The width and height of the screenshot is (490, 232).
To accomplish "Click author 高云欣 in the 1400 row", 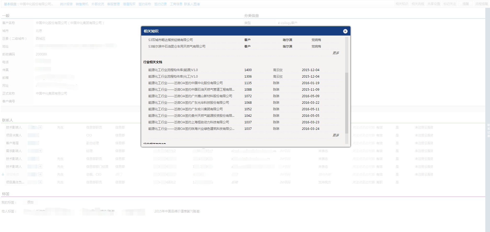I will 278,70.
